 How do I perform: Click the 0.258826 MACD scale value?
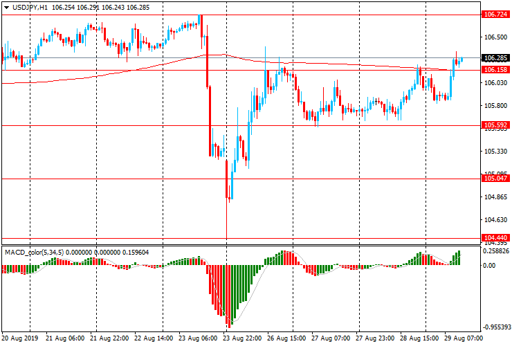[496, 251]
